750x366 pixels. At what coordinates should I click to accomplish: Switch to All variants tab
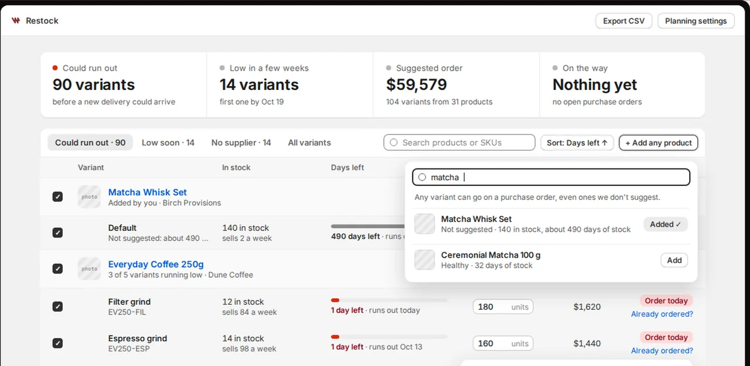tap(309, 143)
